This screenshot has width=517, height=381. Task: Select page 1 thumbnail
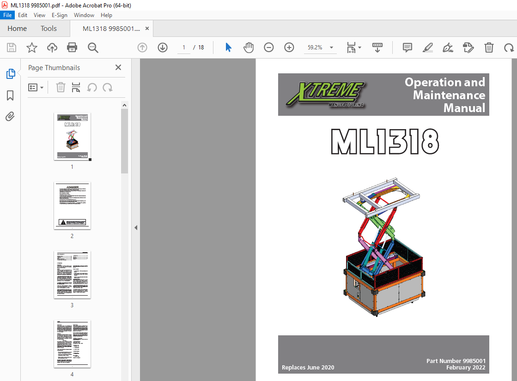point(72,137)
